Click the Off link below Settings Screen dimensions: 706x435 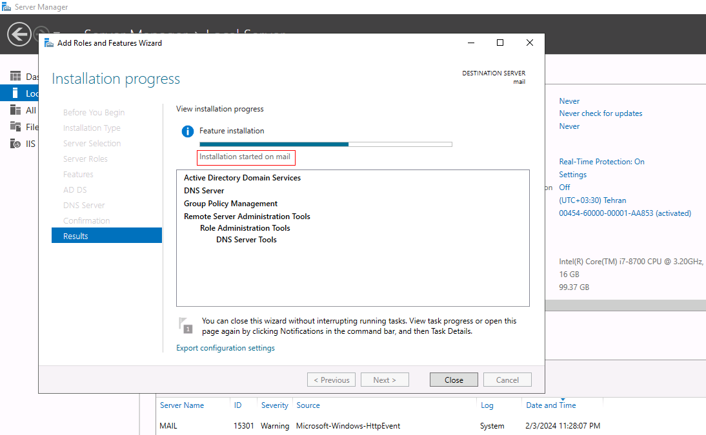[565, 187]
